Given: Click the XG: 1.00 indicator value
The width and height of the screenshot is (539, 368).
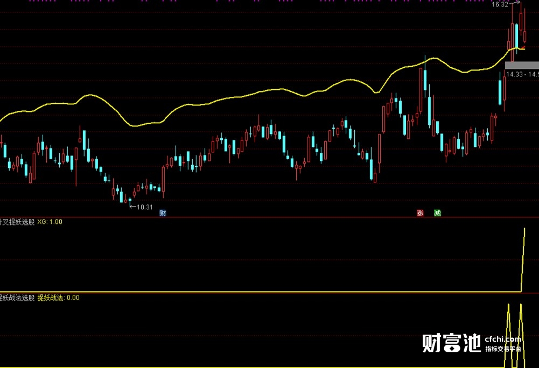Looking at the screenshot, I should pyautogui.click(x=50, y=222).
